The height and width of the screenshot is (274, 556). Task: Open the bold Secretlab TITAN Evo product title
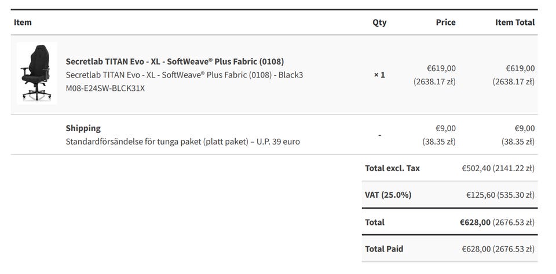coord(174,61)
